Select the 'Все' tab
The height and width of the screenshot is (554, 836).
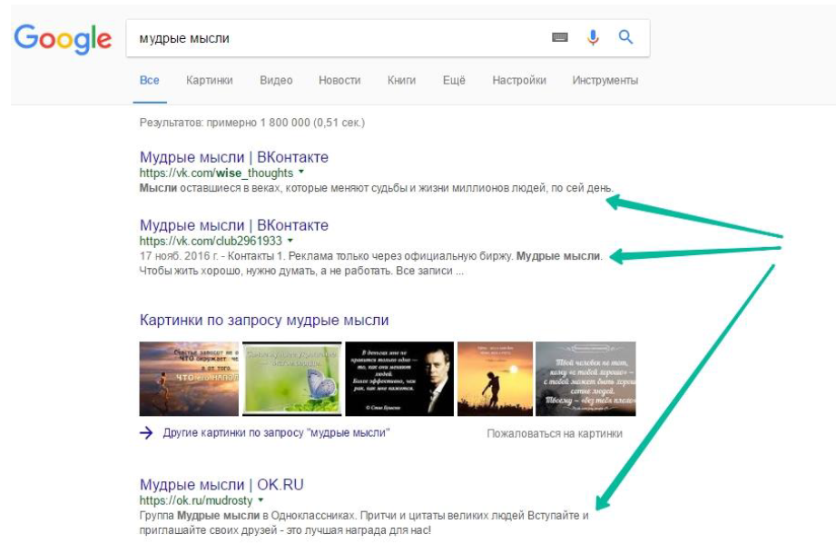coord(149,81)
